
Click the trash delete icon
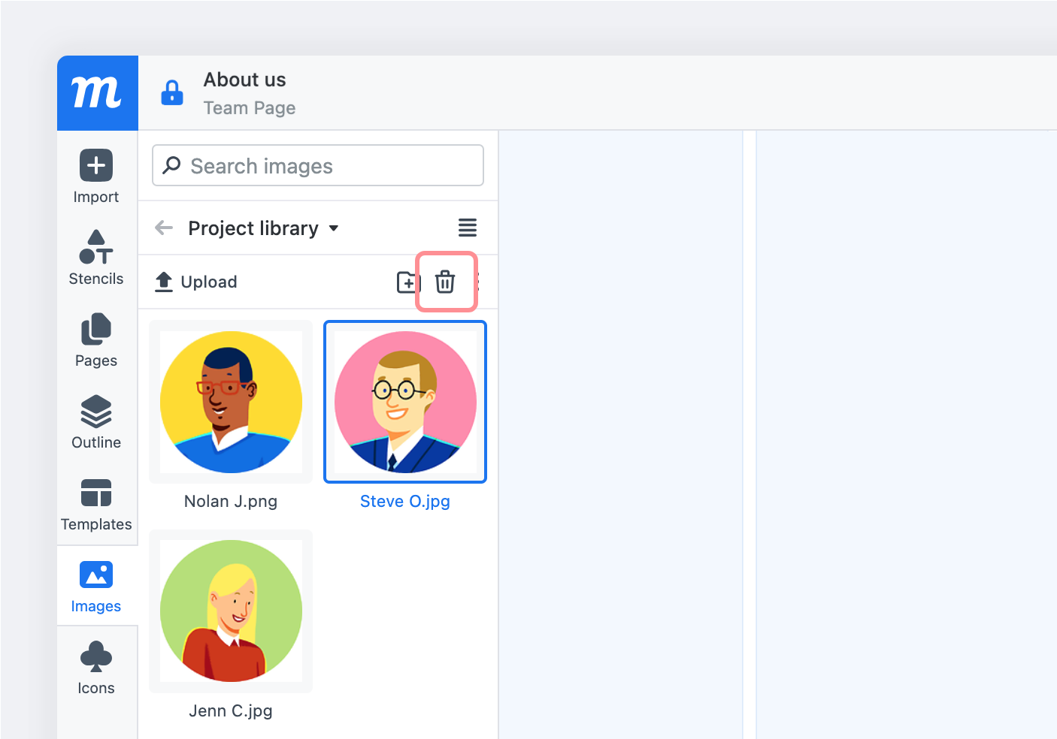(x=445, y=282)
